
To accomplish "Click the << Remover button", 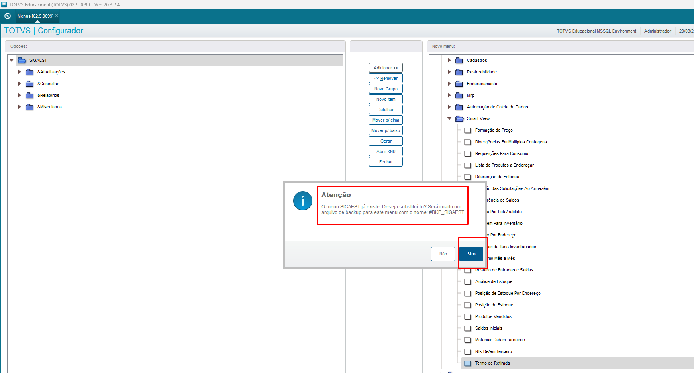I will click(x=386, y=79).
